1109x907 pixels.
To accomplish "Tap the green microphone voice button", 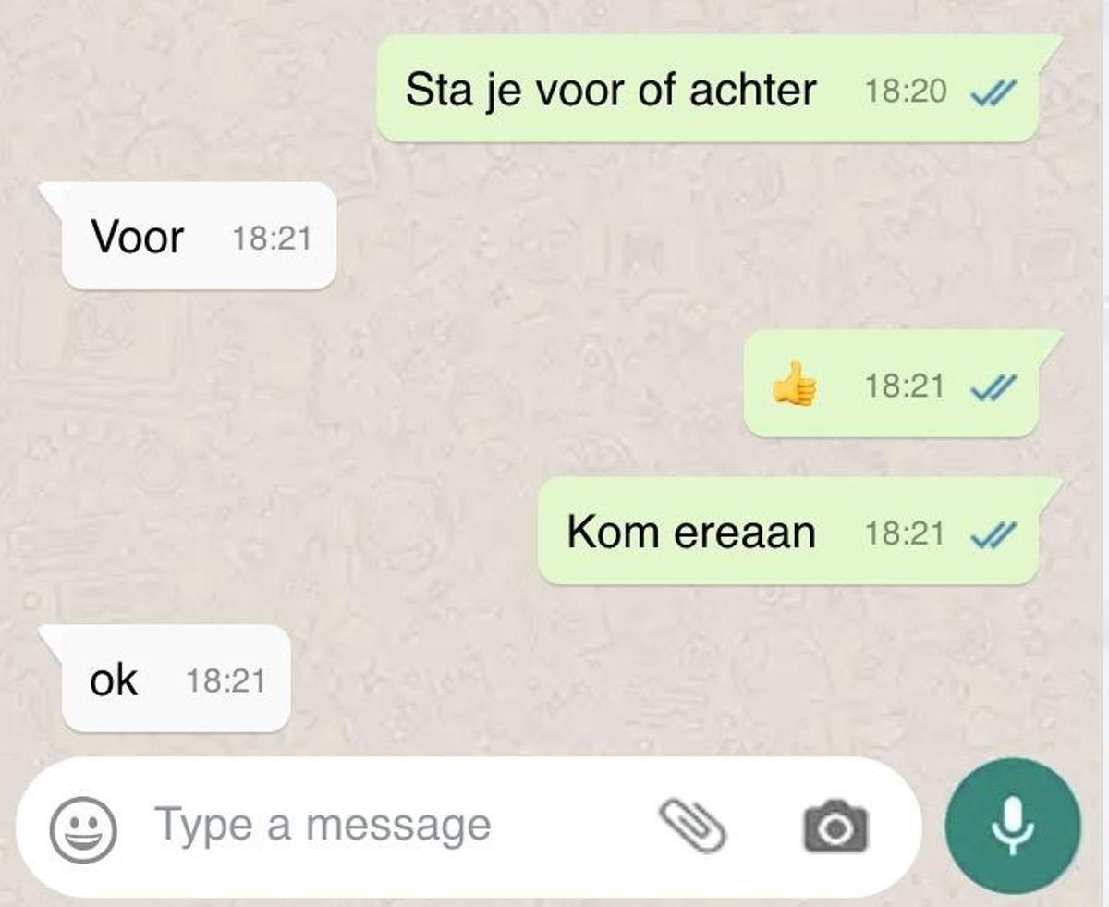I will point(1013,827).
